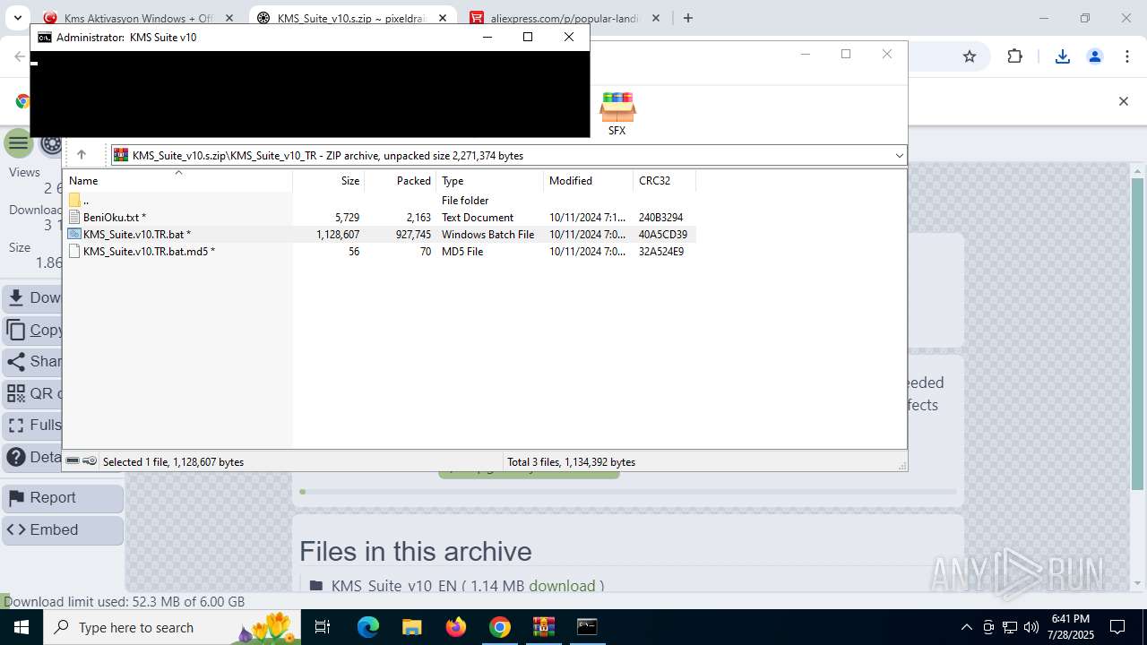1147x645 pixels.
Task: Open Command Prompt from taskbar
Action: pos(587,627)
